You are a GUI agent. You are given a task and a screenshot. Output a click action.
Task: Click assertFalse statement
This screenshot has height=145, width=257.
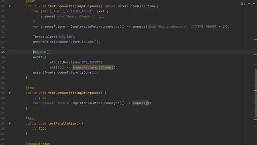pos(67,42)
